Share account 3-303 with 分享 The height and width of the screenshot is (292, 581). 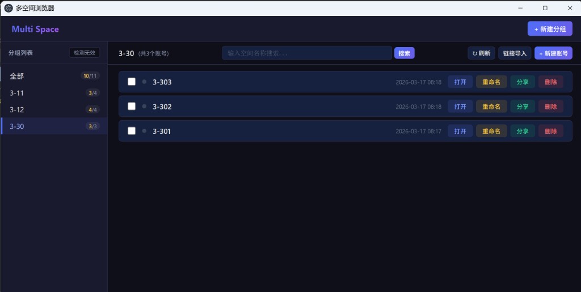[x=523, y=82]
